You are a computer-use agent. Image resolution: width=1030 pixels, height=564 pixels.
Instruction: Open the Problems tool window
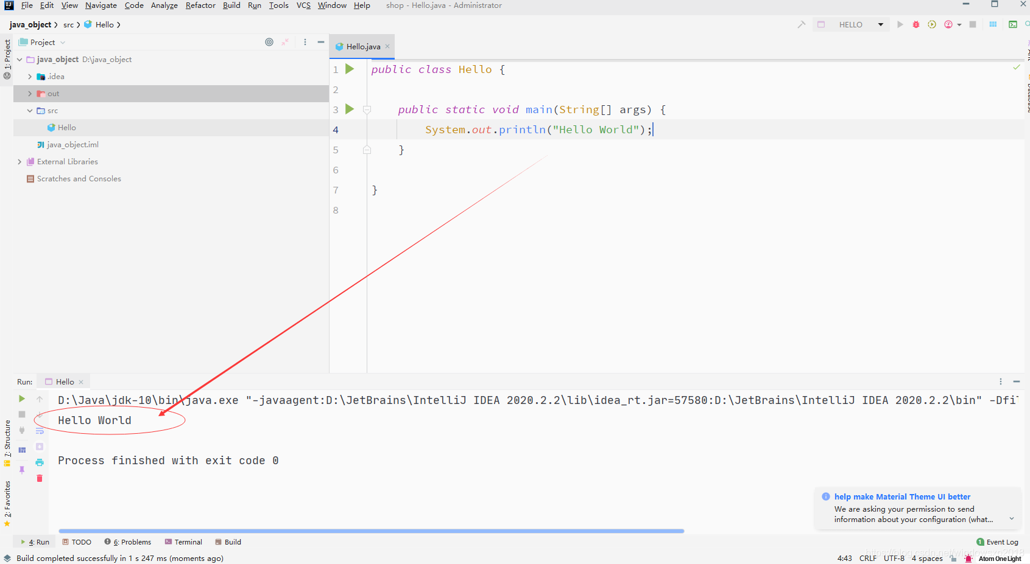coord(127,542)
